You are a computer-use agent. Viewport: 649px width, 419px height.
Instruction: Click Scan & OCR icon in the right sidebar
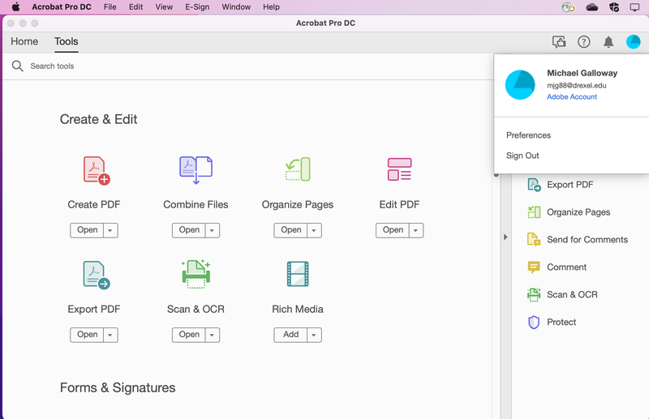(x=534, y=294)
